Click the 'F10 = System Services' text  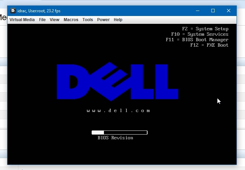[x=200, y=34]
